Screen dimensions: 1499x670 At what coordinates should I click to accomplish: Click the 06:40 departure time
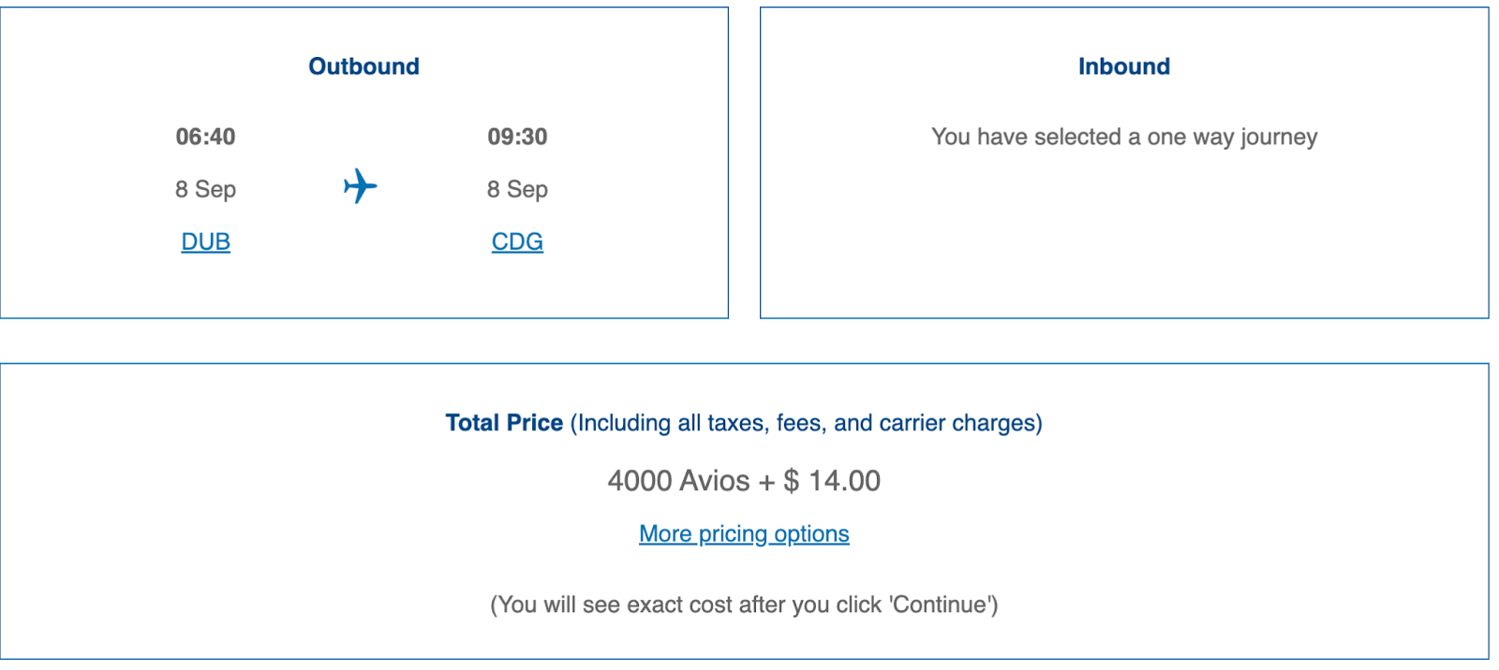point(206,137)
